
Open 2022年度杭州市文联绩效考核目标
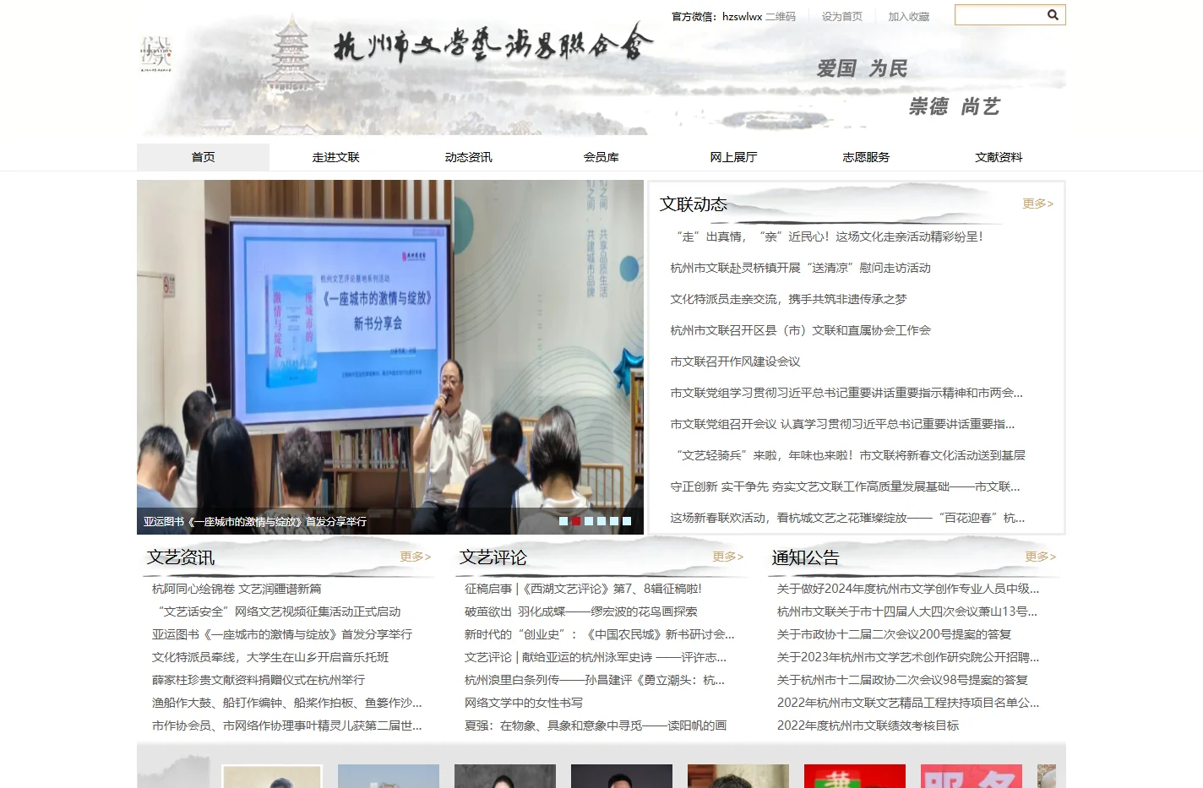(x=868, y=726)
